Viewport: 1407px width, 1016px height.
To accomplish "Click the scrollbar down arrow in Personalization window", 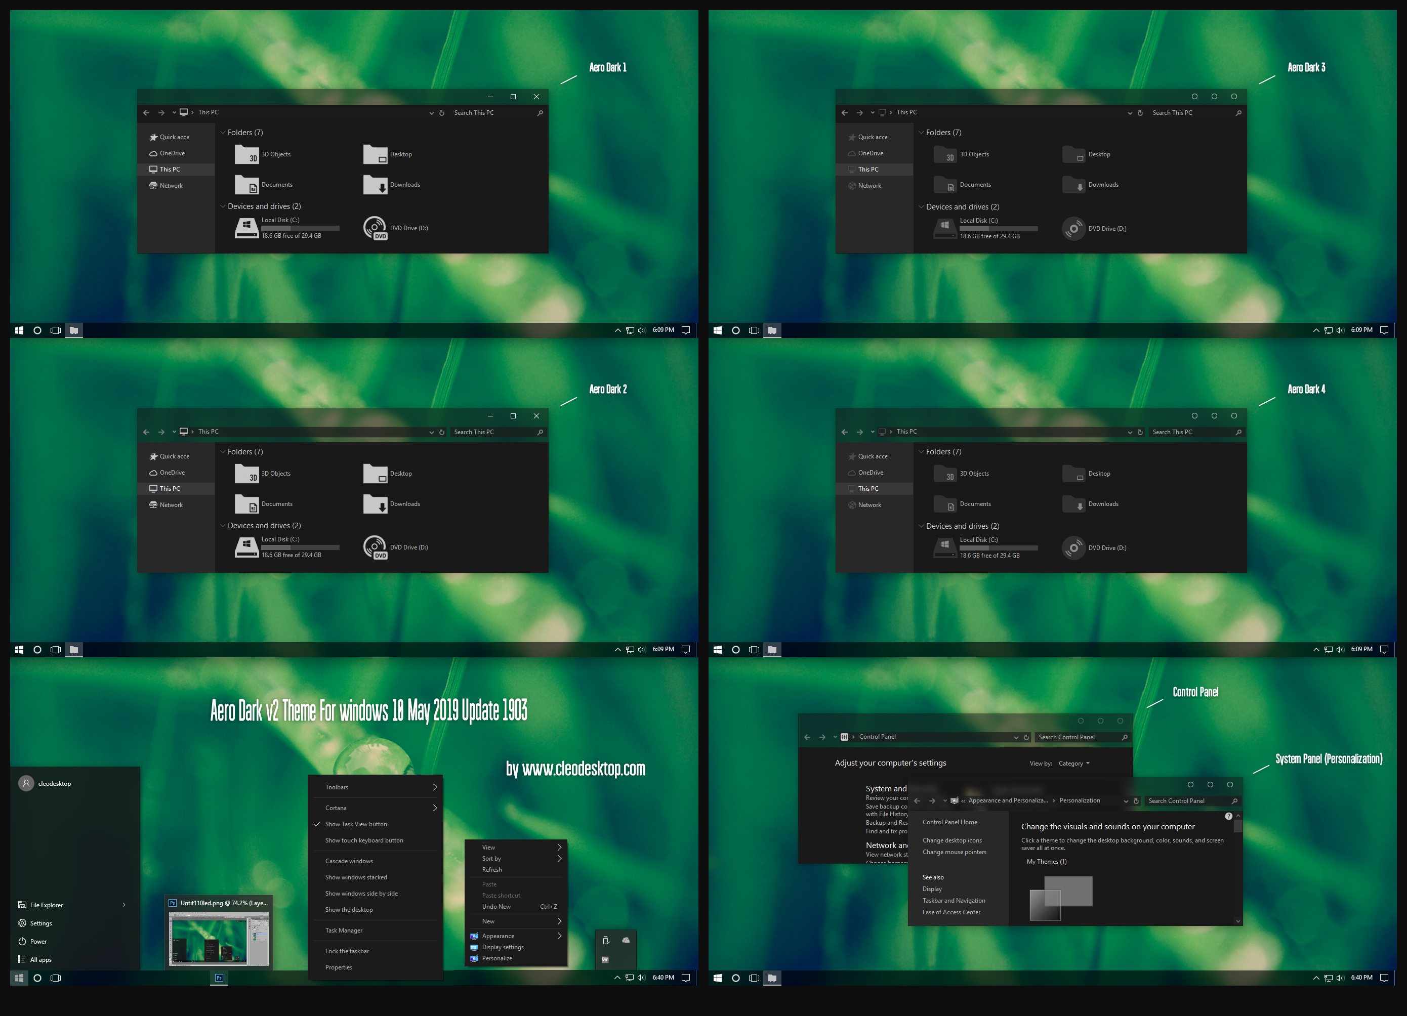I will click(x=1237, y=922).
